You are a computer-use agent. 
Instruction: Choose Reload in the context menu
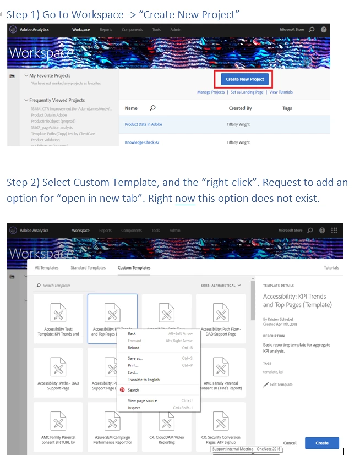point(159,348)
